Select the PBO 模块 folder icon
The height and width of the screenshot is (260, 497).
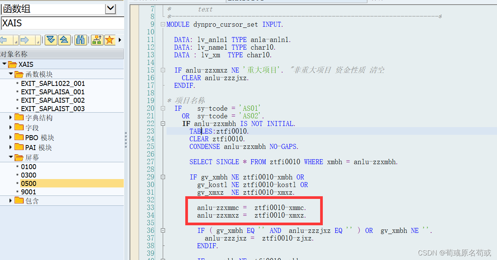click(x=19, y=137)
